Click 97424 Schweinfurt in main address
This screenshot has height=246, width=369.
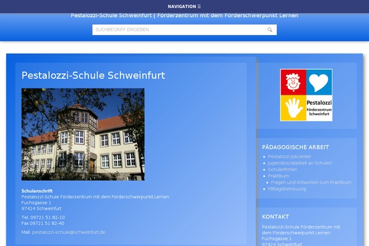pos(41,208)
